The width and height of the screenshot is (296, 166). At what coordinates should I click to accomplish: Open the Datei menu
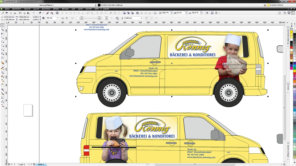7,9
